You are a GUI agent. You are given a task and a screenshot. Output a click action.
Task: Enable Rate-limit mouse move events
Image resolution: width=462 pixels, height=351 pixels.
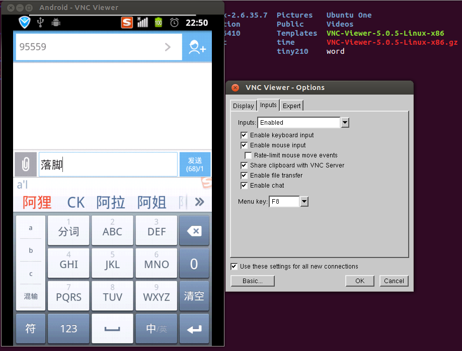[248, 155]
